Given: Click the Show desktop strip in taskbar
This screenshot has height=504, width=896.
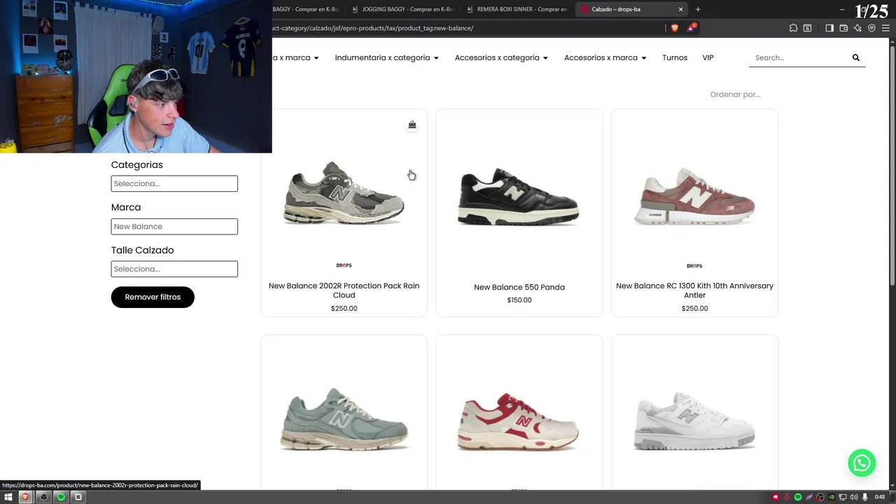Looking at the screenshot, I should point(893,497).
